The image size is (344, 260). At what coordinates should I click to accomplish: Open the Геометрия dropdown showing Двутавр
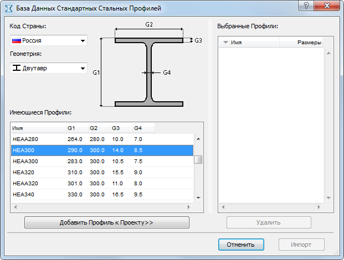click(x=49, y=68)
